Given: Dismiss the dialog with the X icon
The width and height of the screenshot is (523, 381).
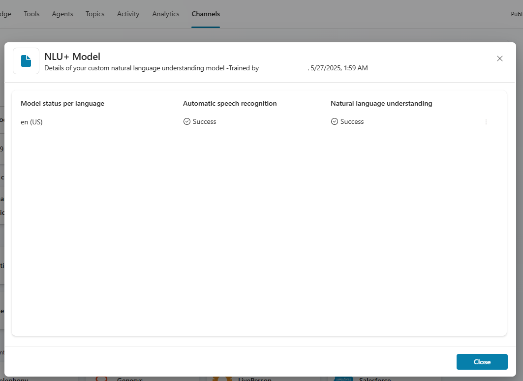Looking at the screenshot, I should (500, 59).
